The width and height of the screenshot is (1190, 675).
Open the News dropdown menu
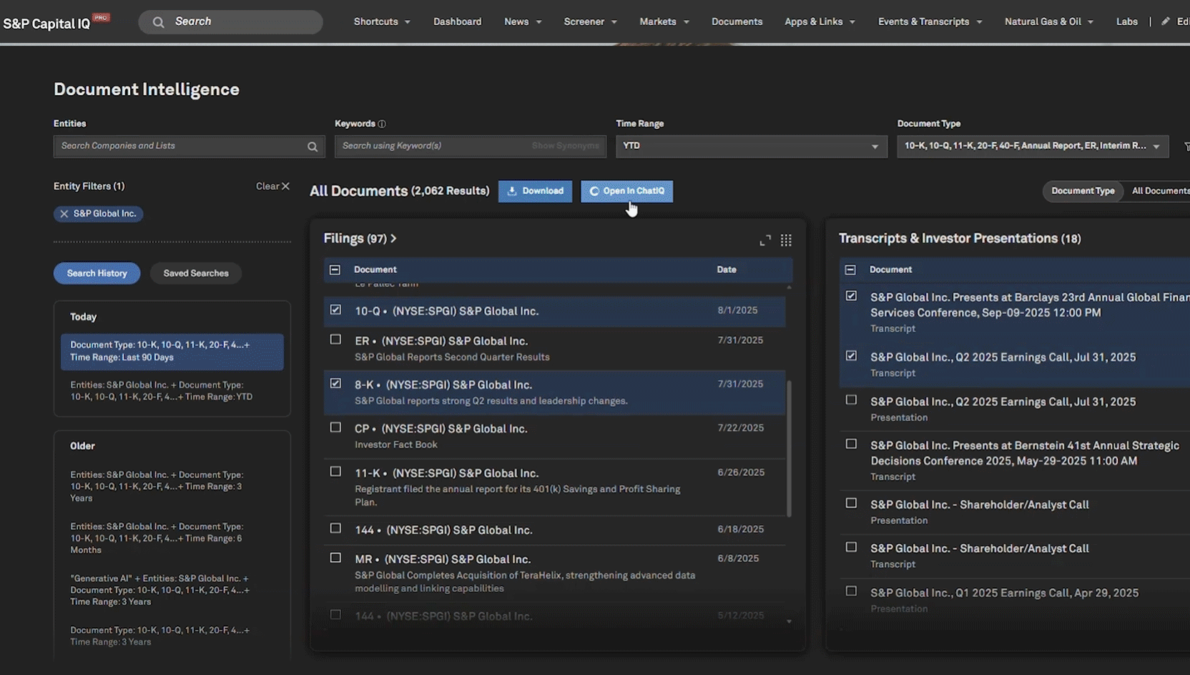(x=523, y=21)
